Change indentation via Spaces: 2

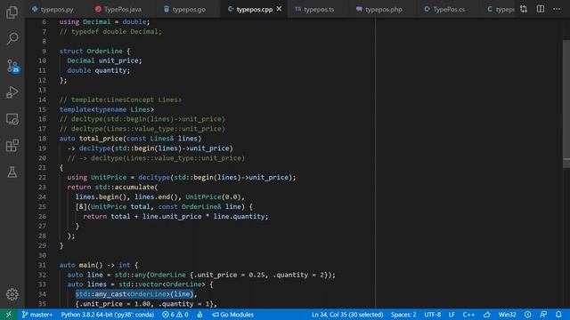(403, 315)
